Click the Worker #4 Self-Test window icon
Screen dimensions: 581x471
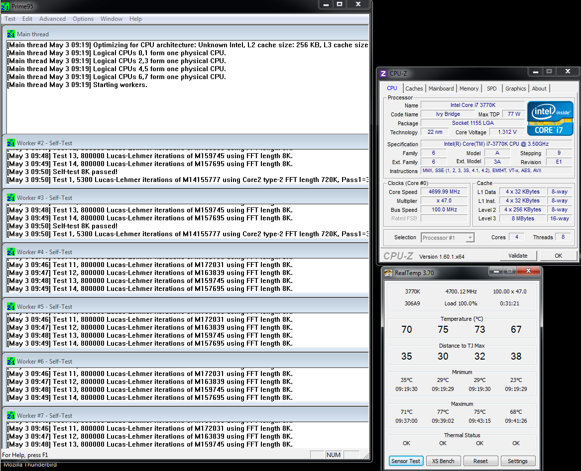[11, 252]
